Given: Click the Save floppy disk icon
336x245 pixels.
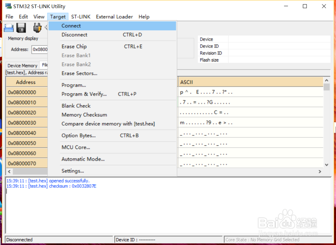Looking at the screenshot, I should [21, 28].
